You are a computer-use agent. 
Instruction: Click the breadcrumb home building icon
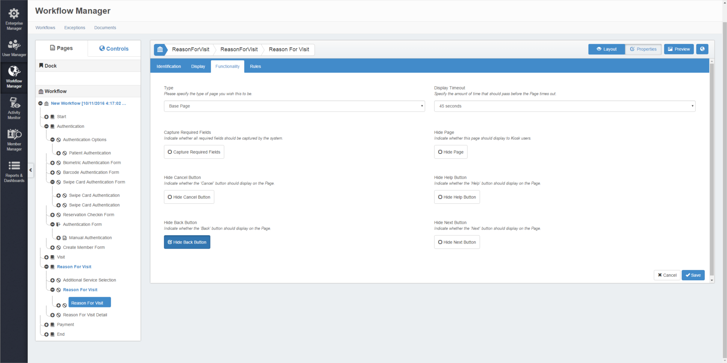tap(160, 50)
